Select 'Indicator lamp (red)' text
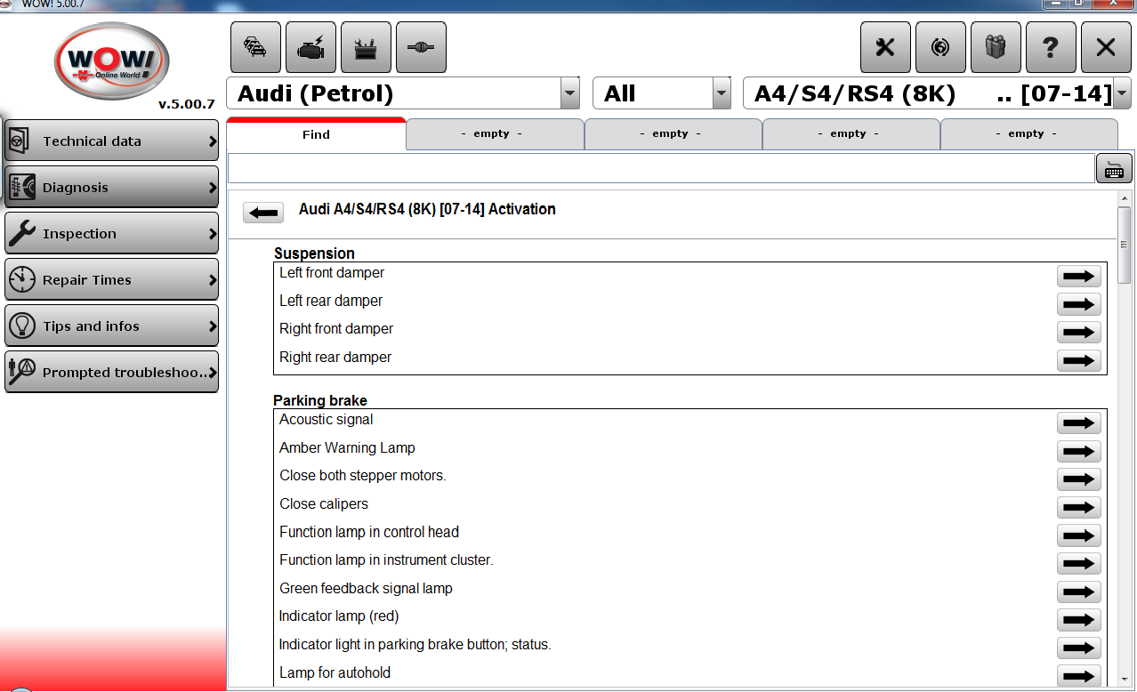 [x=339, y=616]
